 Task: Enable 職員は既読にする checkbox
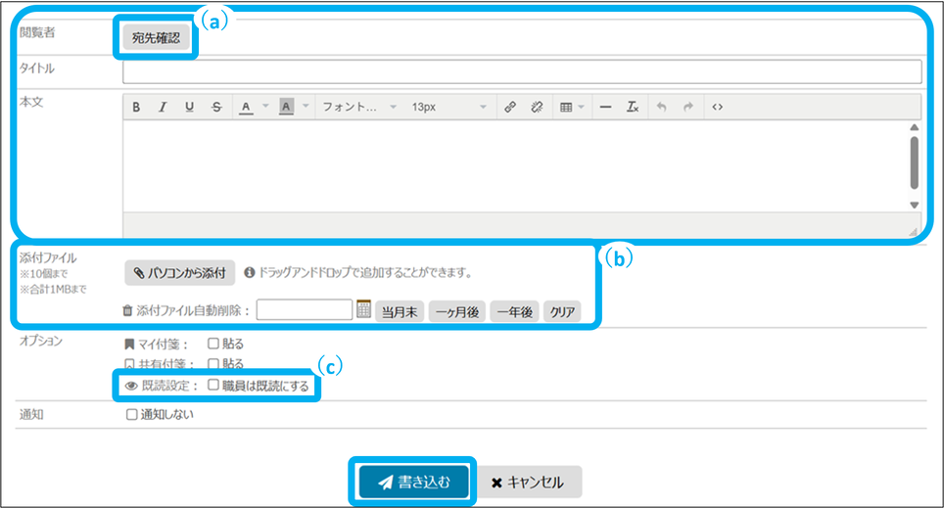point(213,386)
